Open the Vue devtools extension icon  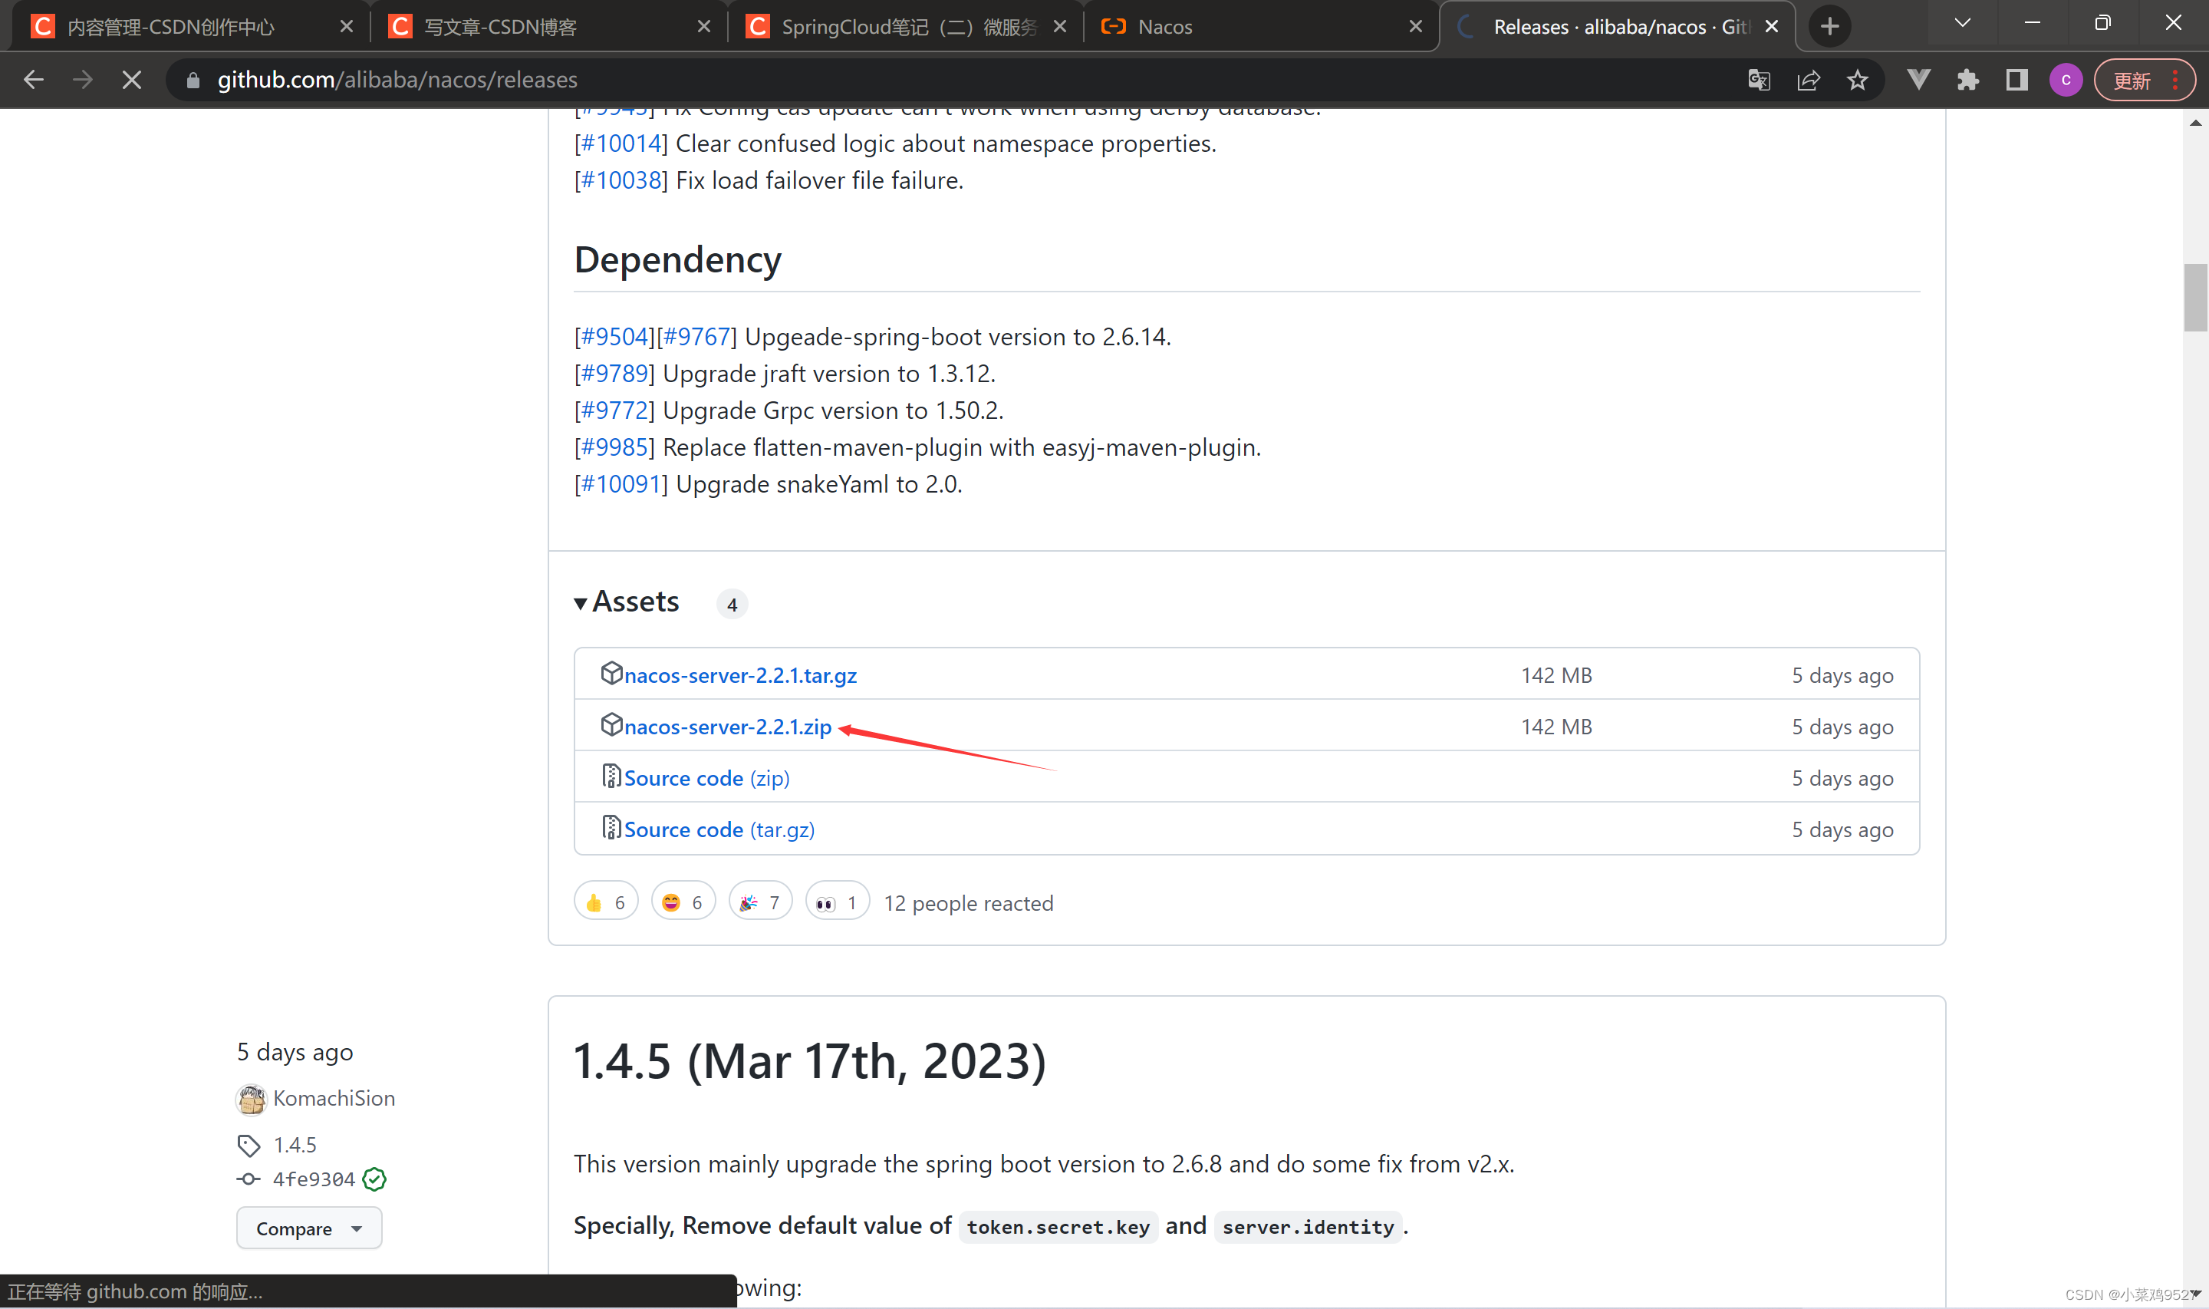[1918, 81]
